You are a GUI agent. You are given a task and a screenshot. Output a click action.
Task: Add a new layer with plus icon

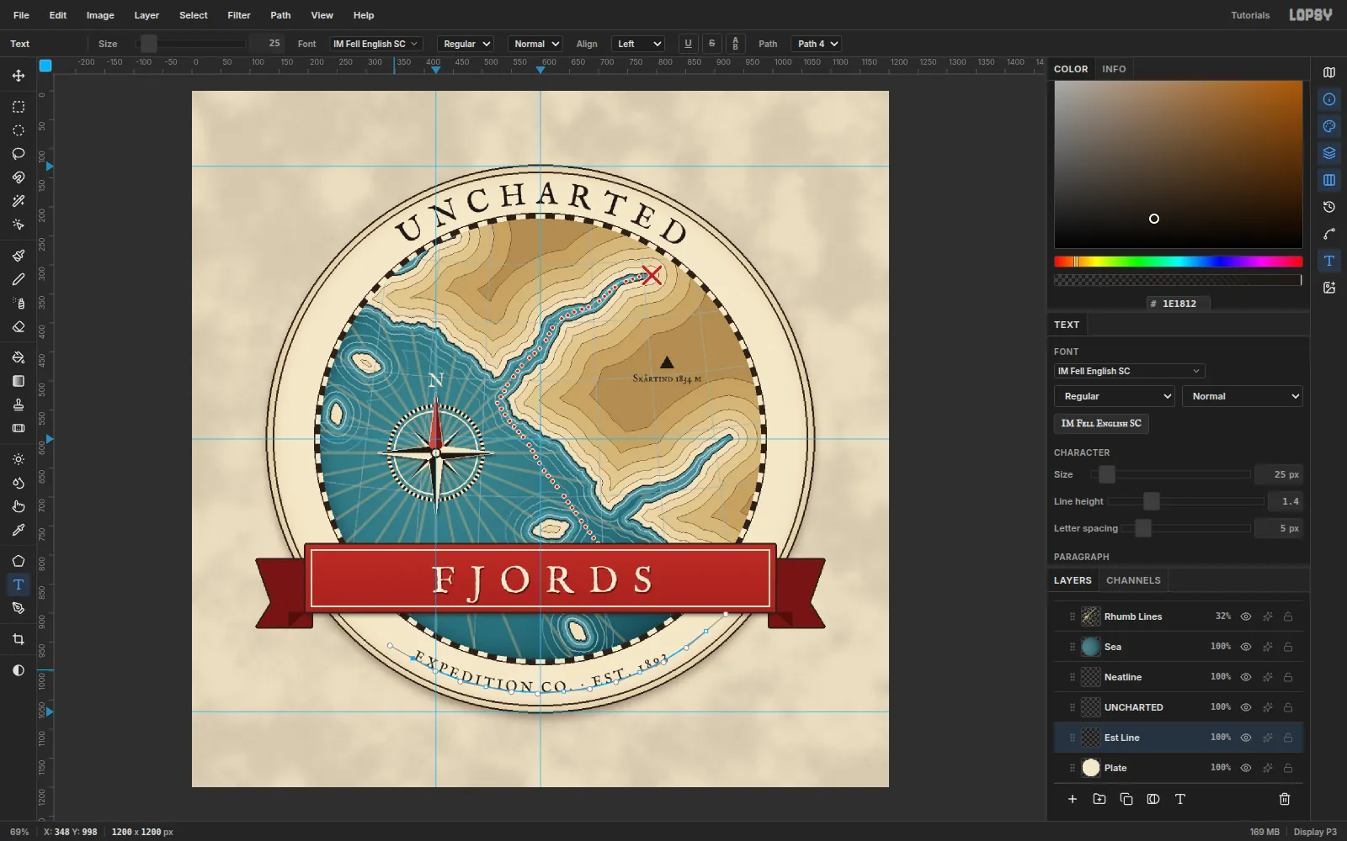click(1073, 799)
